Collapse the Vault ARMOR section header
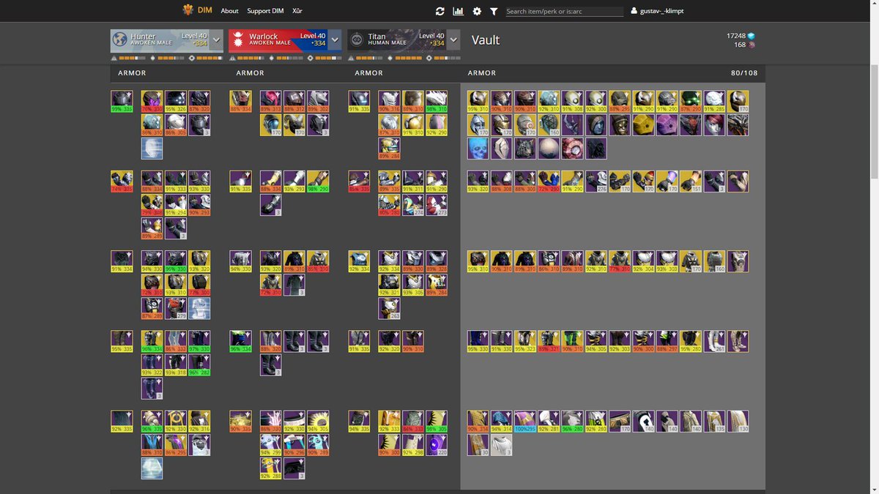 click(482, 73)
